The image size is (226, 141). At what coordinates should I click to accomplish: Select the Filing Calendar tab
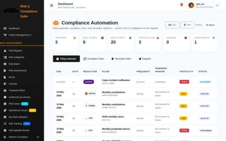click(66, 59)
